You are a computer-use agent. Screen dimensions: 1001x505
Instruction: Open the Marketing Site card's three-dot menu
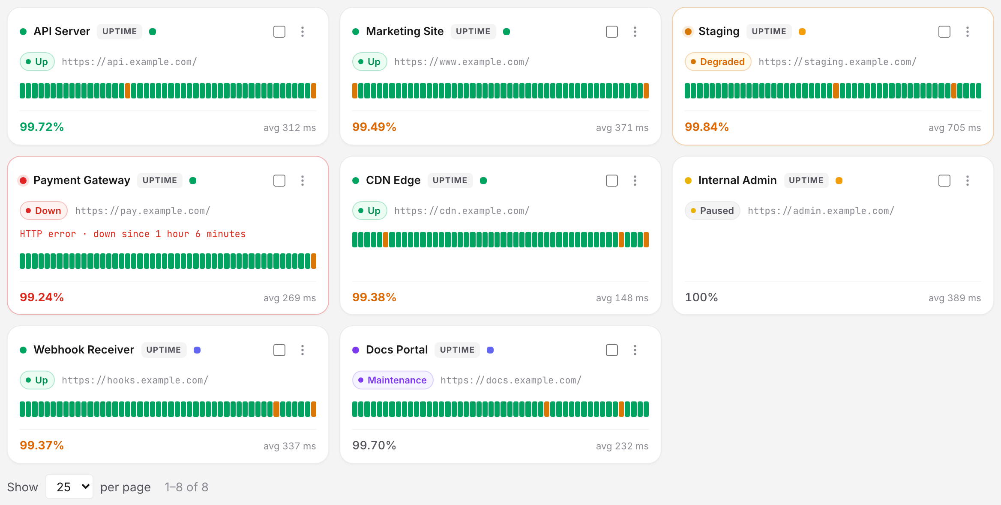[635, 32]
